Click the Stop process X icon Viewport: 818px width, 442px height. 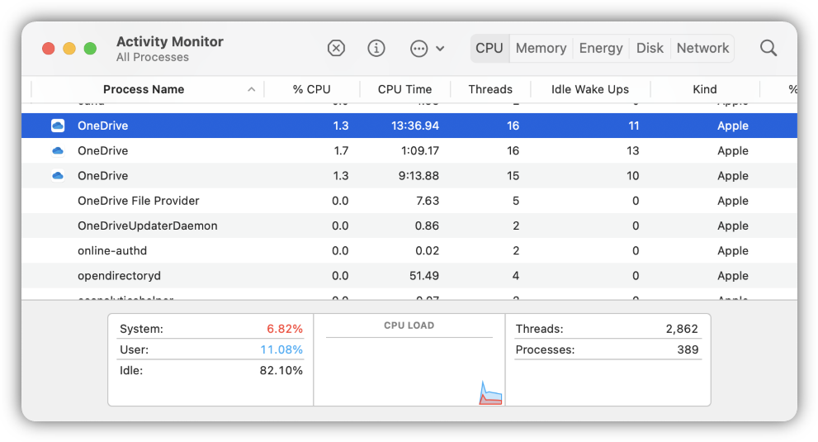pyautogui.click(x=336, y=48)
